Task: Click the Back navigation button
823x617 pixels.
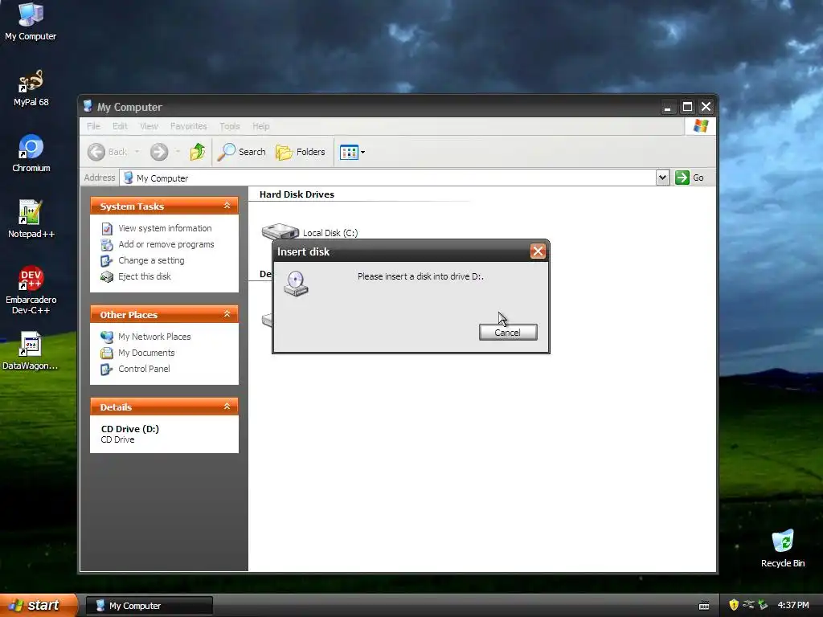Action: point(108,152)
